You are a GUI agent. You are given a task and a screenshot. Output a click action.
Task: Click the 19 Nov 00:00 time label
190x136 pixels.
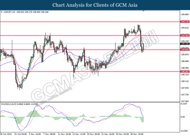(x=94, y=134)
